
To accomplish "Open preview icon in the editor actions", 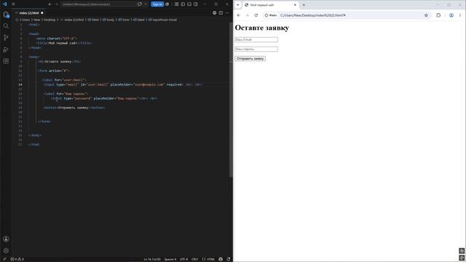I will 215,13.
